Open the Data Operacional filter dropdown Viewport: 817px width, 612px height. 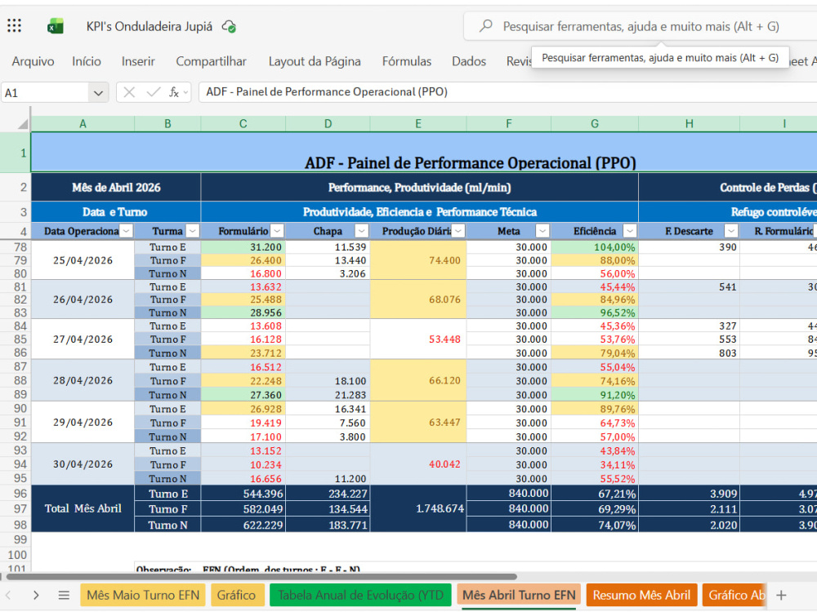pos(127,231)
